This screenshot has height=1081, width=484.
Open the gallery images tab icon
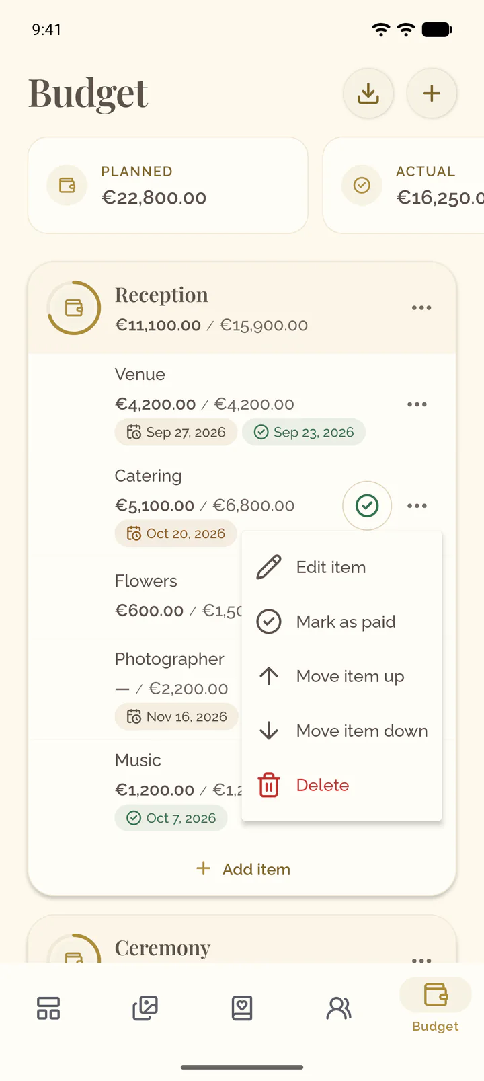coord(145,1008)
